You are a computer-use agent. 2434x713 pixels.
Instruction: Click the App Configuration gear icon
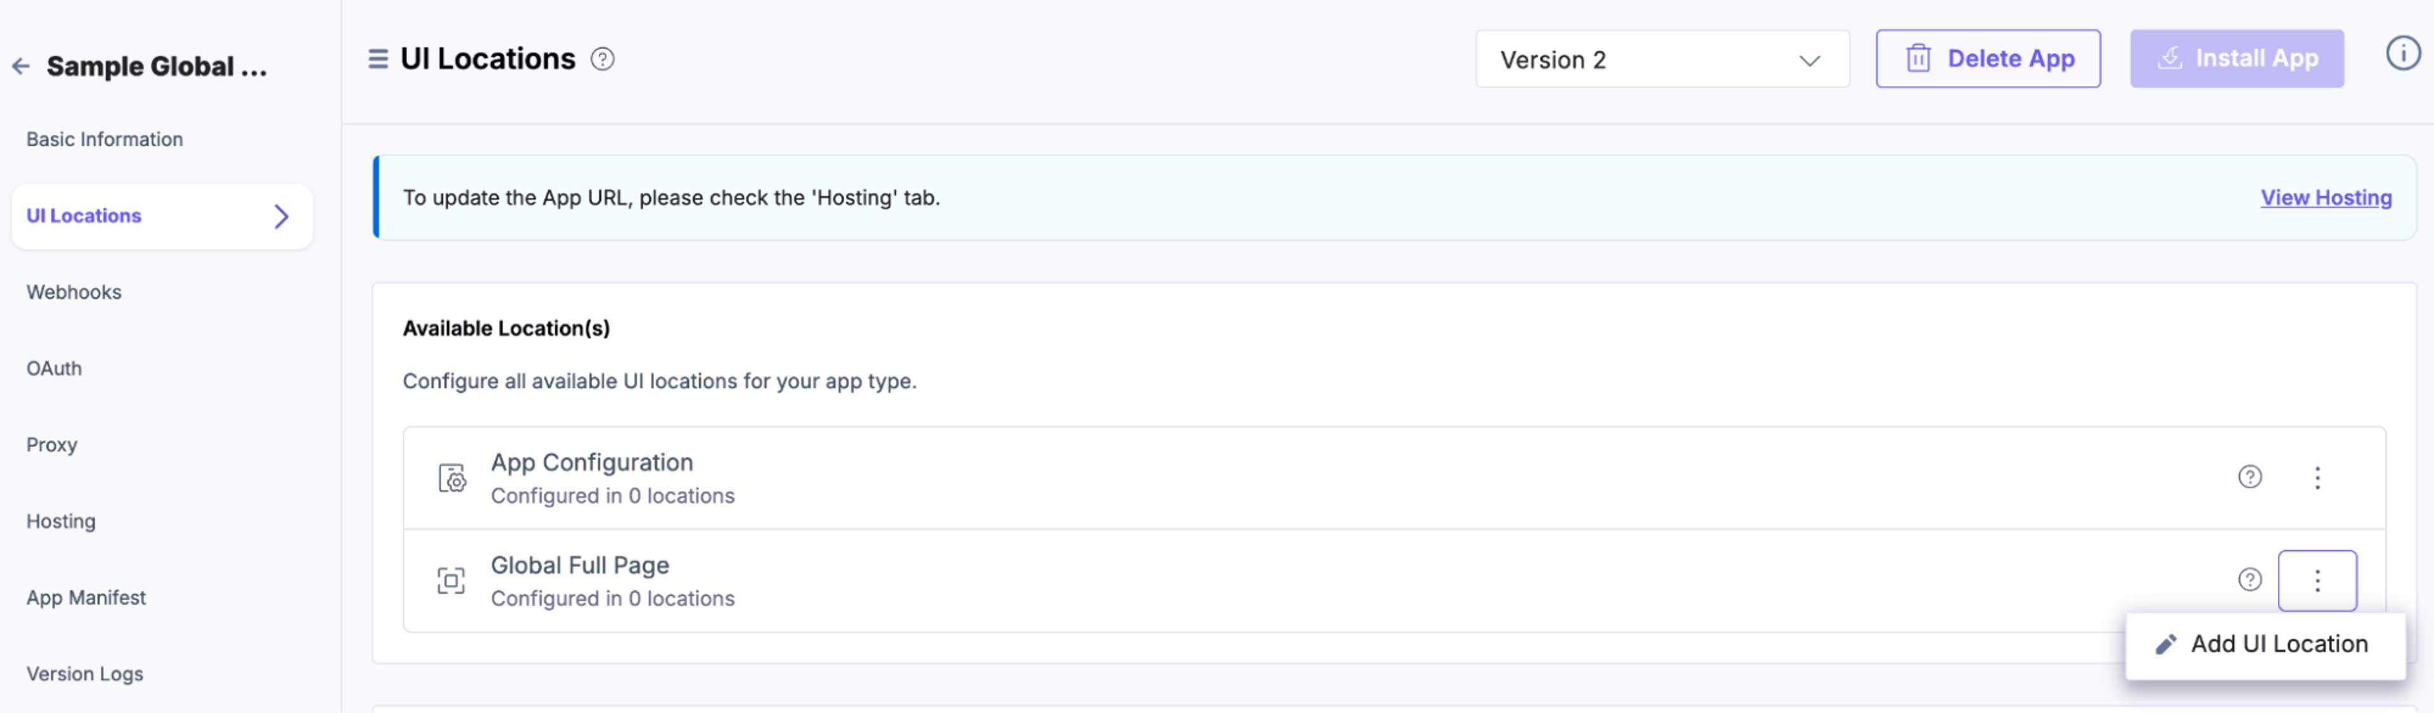click(452, 478)
